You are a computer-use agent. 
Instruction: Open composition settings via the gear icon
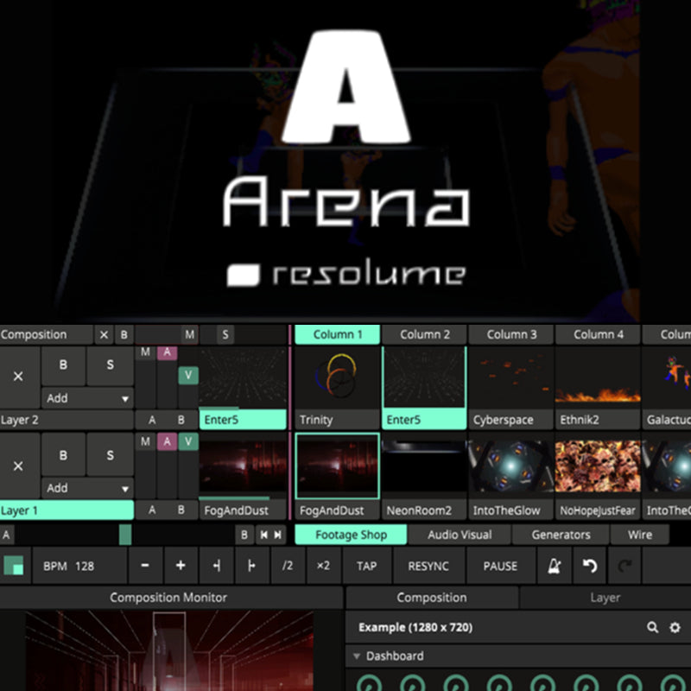(676, 627)
